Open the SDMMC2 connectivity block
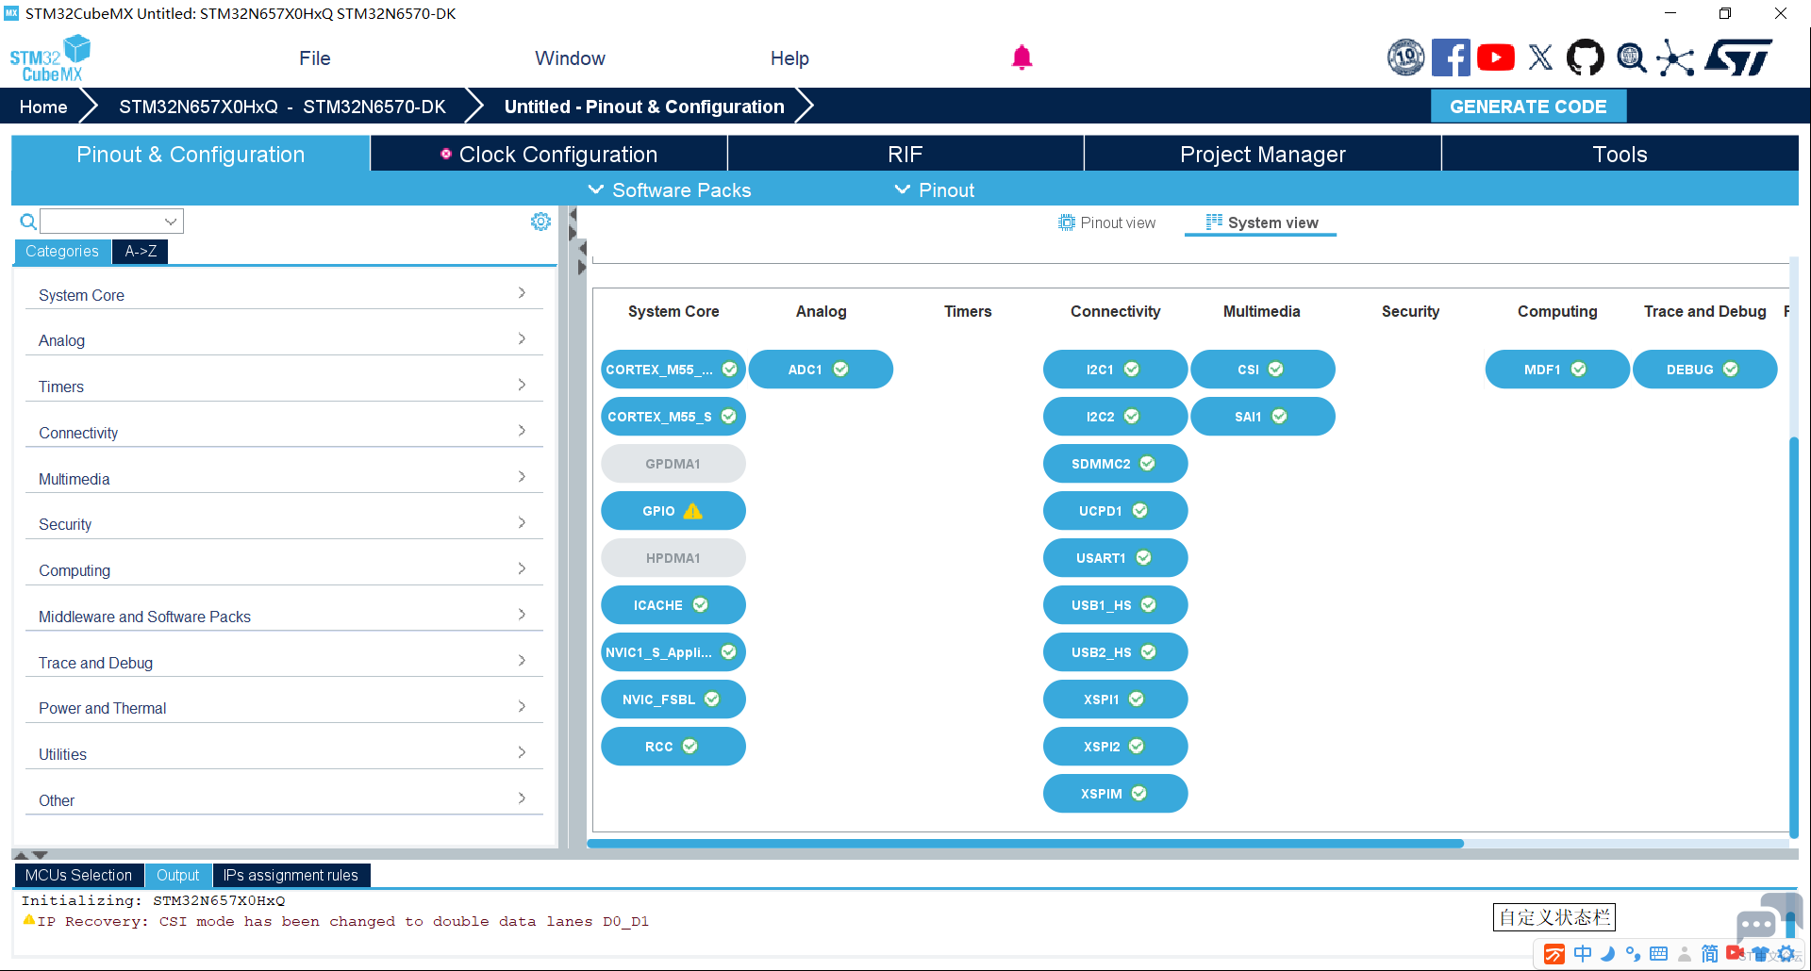The height and width of the screenshot is (971, 1811). coord(1115,464)
